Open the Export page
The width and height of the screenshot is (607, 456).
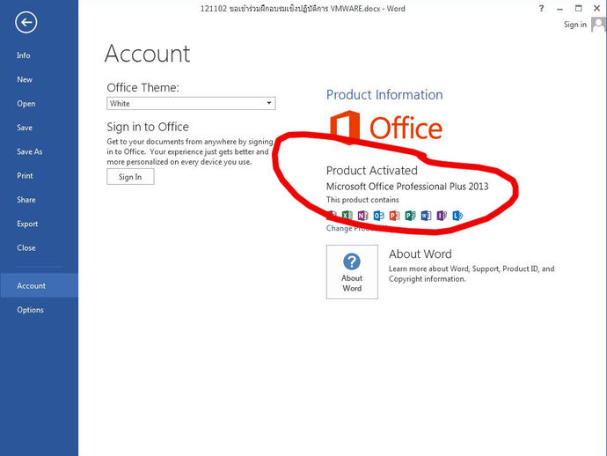(x=27, y=224)
